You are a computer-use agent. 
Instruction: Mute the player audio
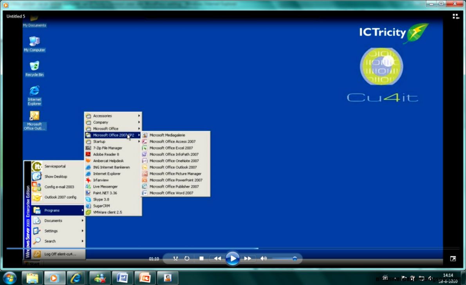(x=264, y=258)
